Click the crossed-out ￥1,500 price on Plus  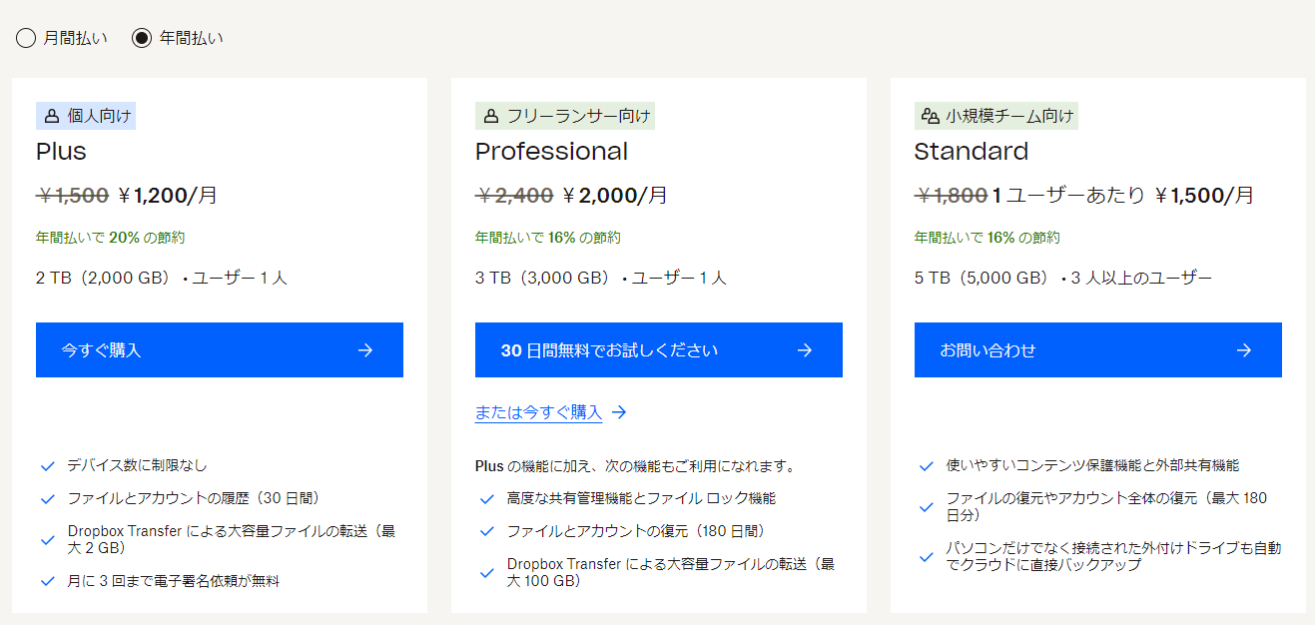tap(73, 196)
